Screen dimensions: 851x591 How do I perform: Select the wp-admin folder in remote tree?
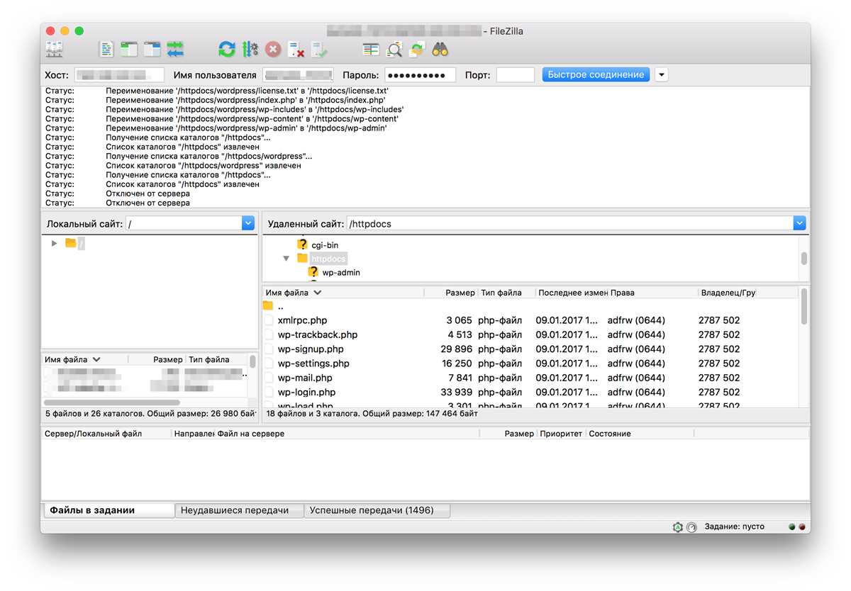pyautogui.click(x=341, y=272)
